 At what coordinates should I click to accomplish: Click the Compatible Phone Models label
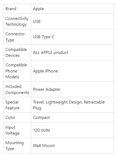point(16,71)
